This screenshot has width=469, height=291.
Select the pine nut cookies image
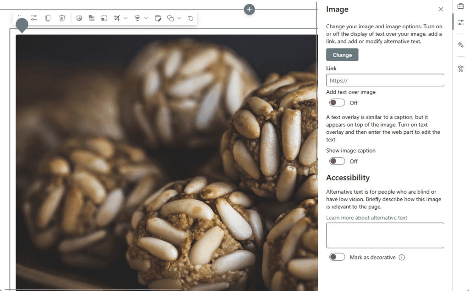[x=167, y=163]
